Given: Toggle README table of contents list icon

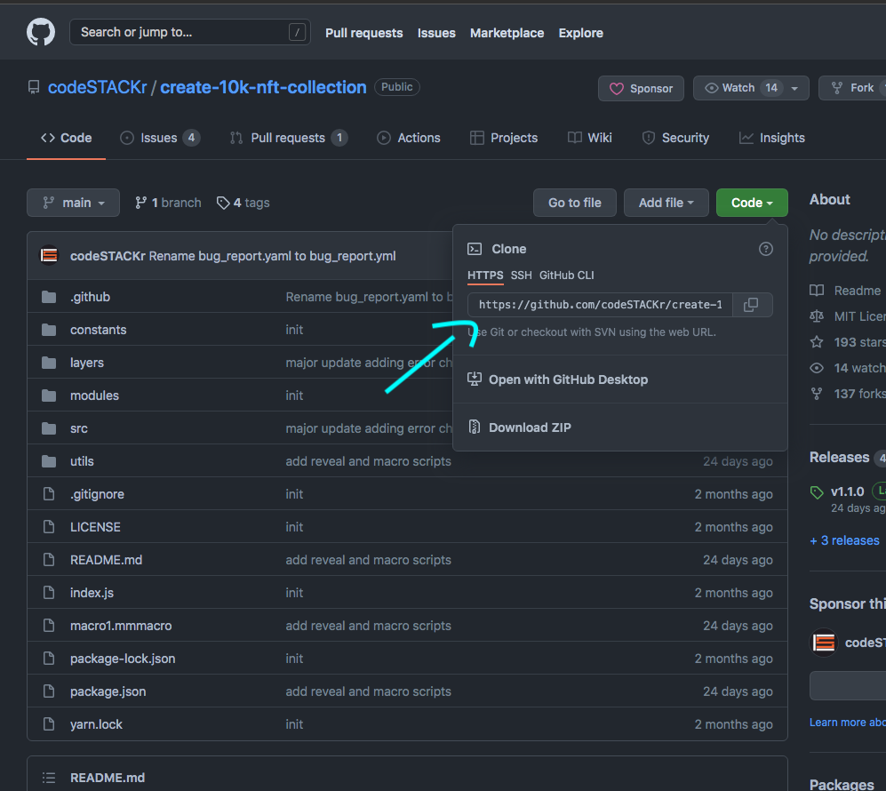Looking at the screenshot, I should click(x=49, y=778).
